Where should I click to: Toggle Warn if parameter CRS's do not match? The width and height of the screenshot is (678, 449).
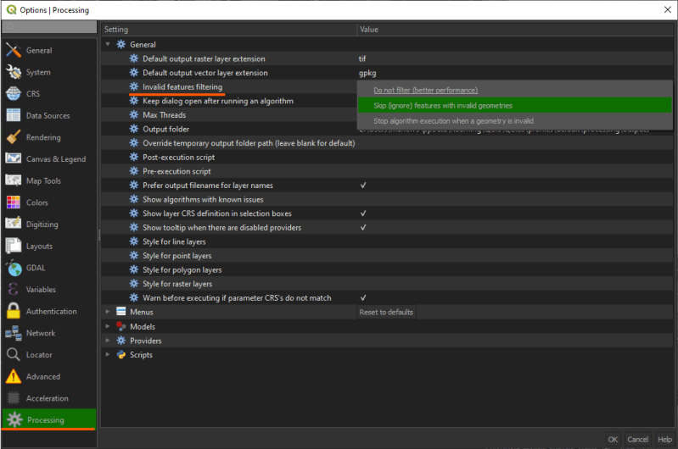click(x=363, y=297)
